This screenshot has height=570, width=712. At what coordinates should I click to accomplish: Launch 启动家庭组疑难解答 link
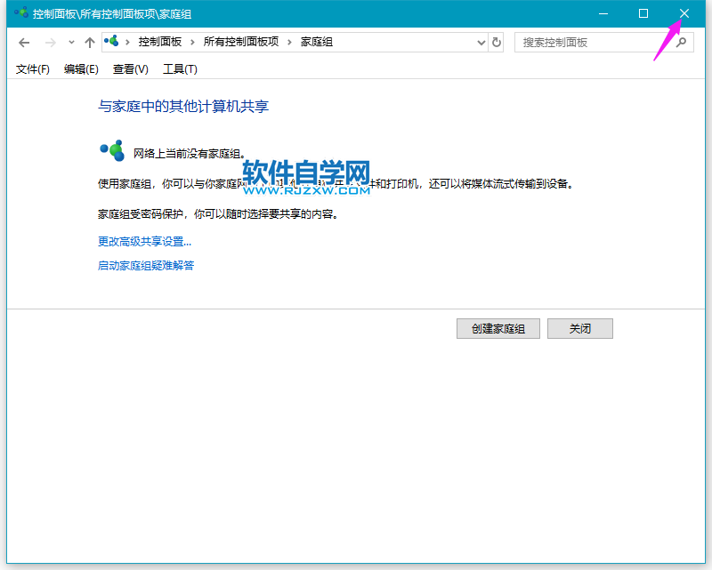(146, 265)
